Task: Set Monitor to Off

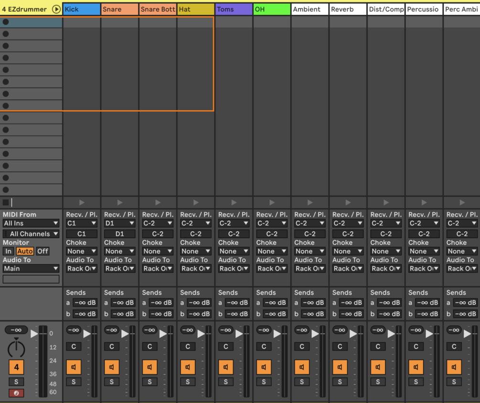Action: pos(43,251)
